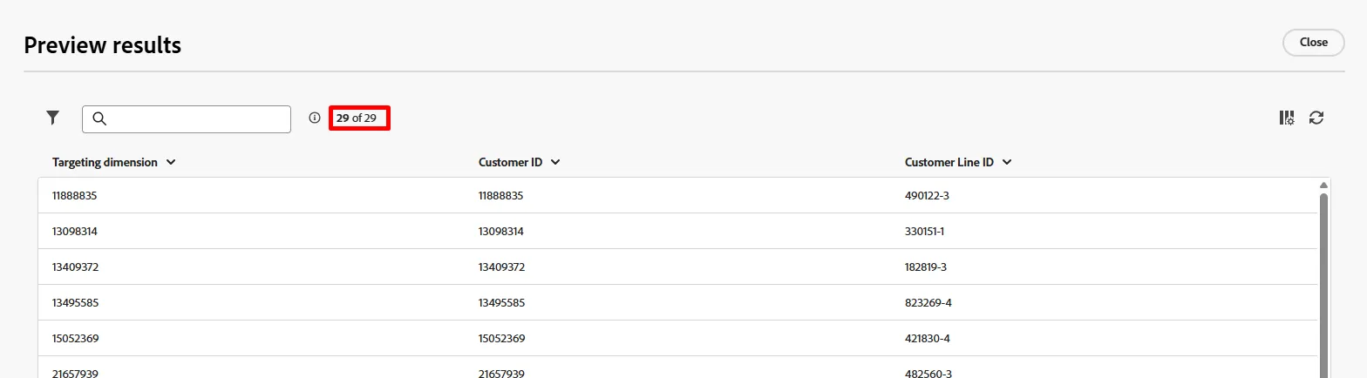Select Customer ID cell 15052369
The image size is (1367, 378).
tap(501, 338)
